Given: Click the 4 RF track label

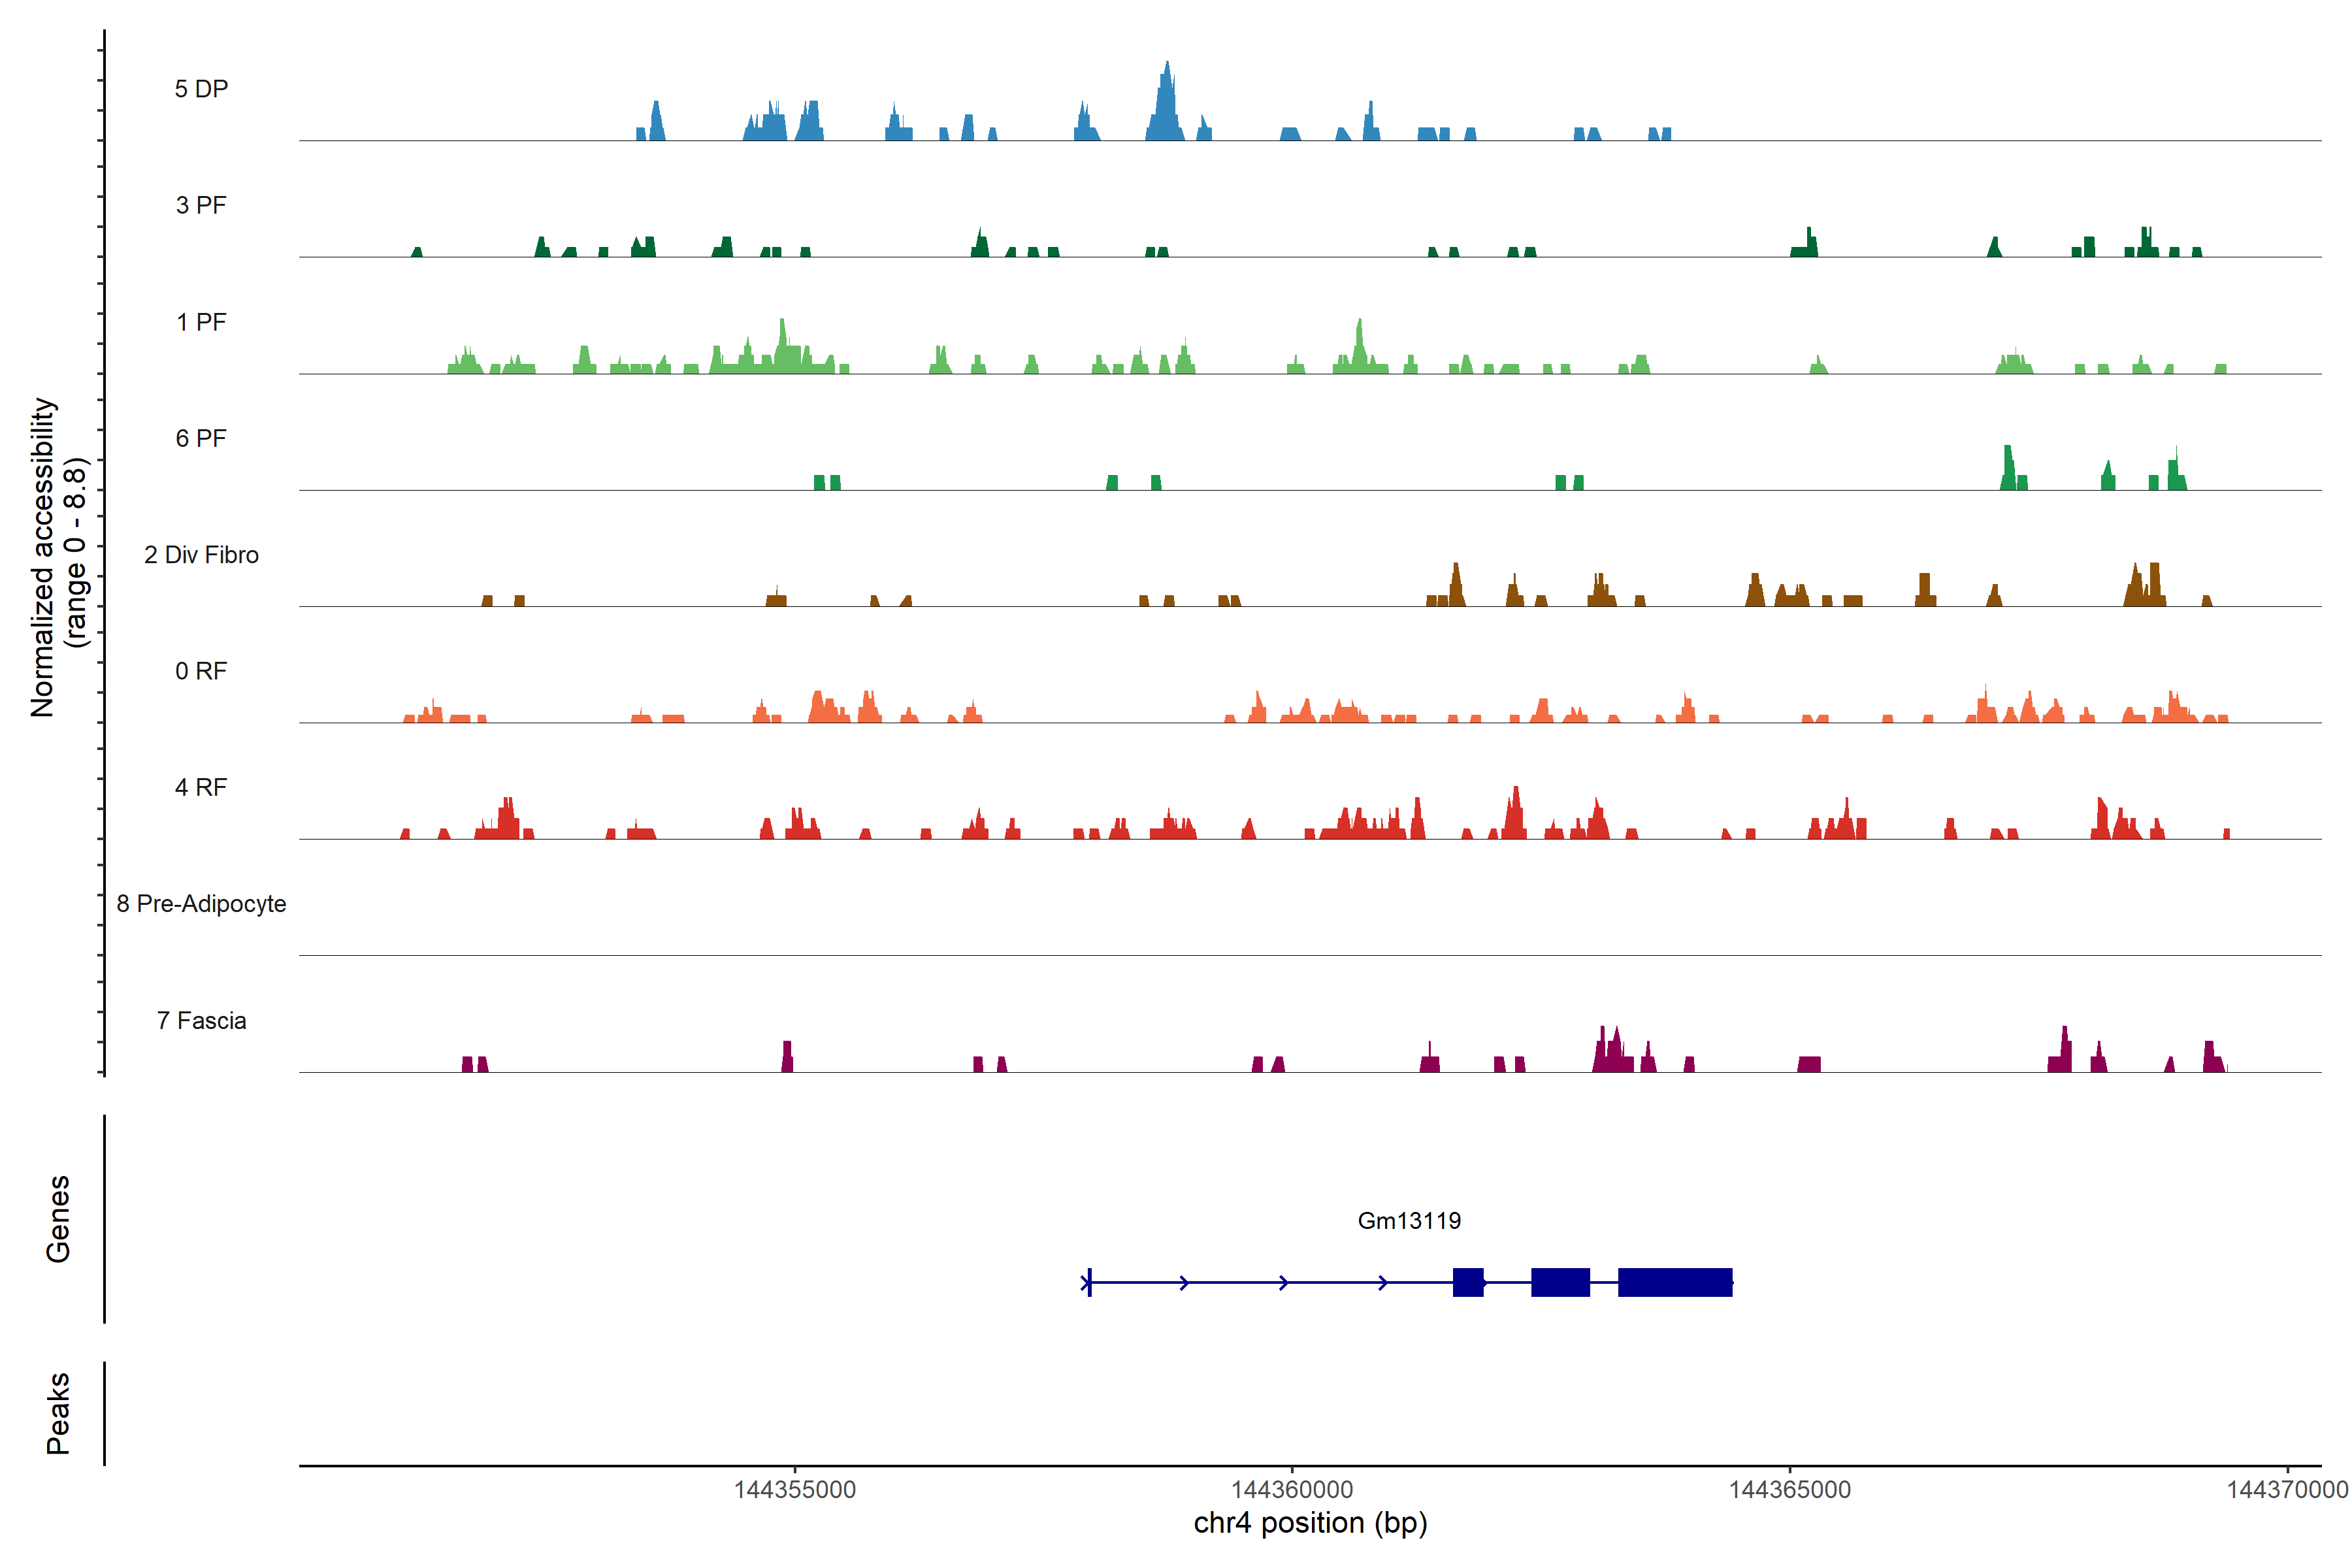Looking at the screenshot, I should point(201,787).
